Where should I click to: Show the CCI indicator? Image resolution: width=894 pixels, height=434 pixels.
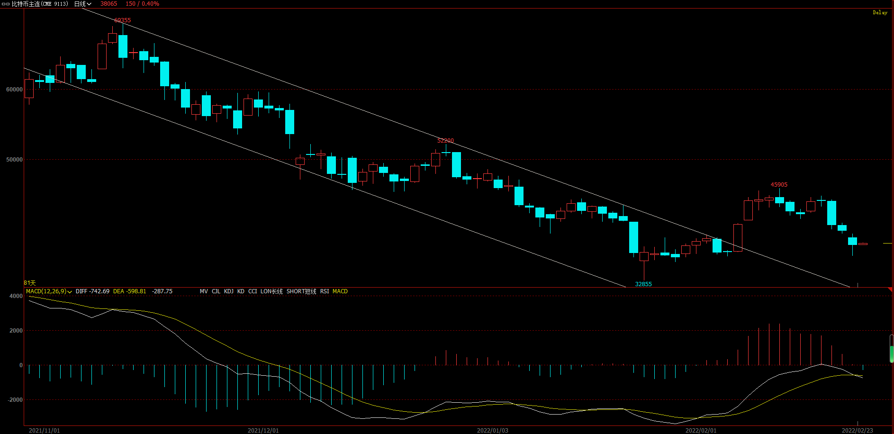click(x=253, y=291)
